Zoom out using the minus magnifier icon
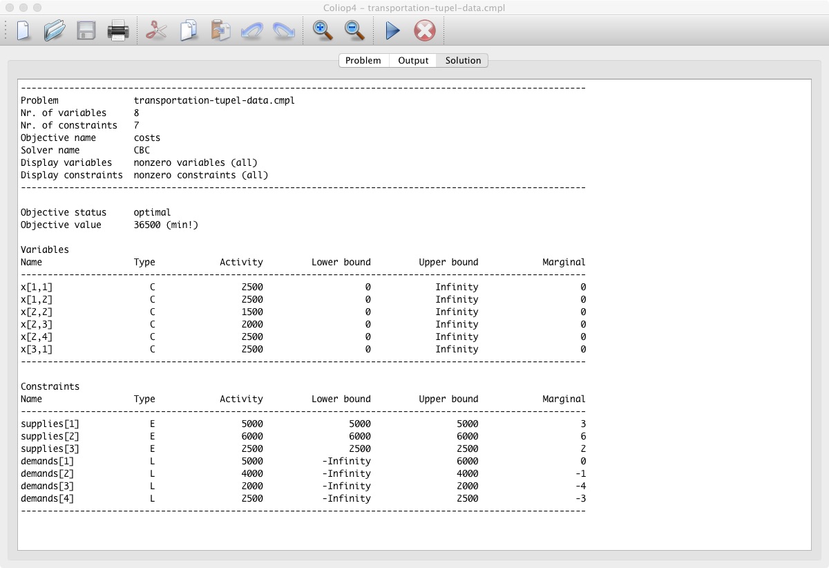 tap(354, 31)
